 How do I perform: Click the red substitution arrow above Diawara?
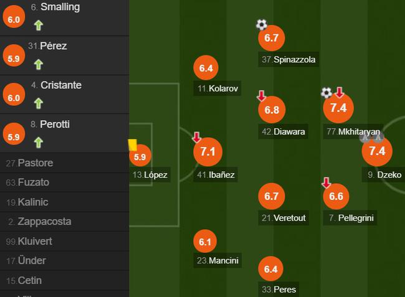(262, 97)
